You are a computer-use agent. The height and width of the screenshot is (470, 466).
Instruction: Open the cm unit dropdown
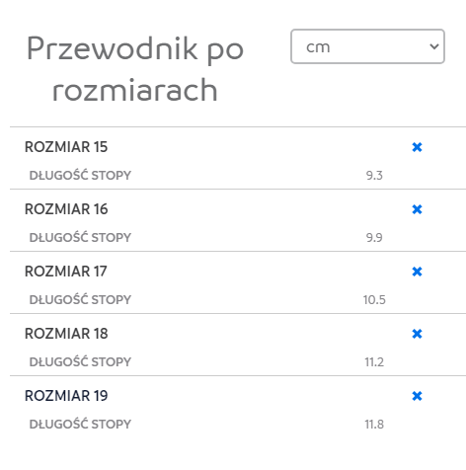(367, 46)
